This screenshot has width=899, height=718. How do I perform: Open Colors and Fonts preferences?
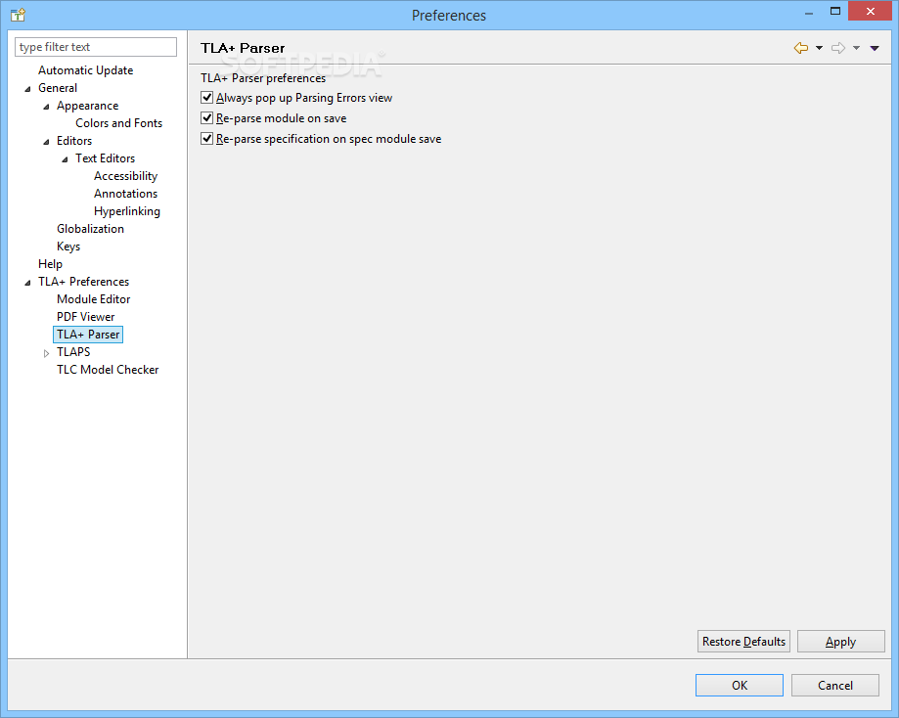coord(118,123)
